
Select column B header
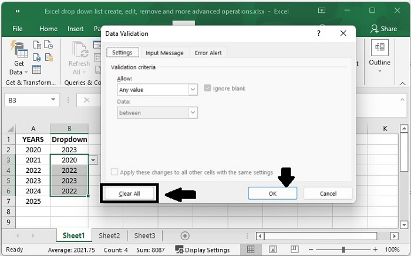coord(69,129)
